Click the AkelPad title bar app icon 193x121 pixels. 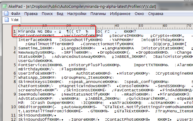pyautogui.click(x=5, y=6)
